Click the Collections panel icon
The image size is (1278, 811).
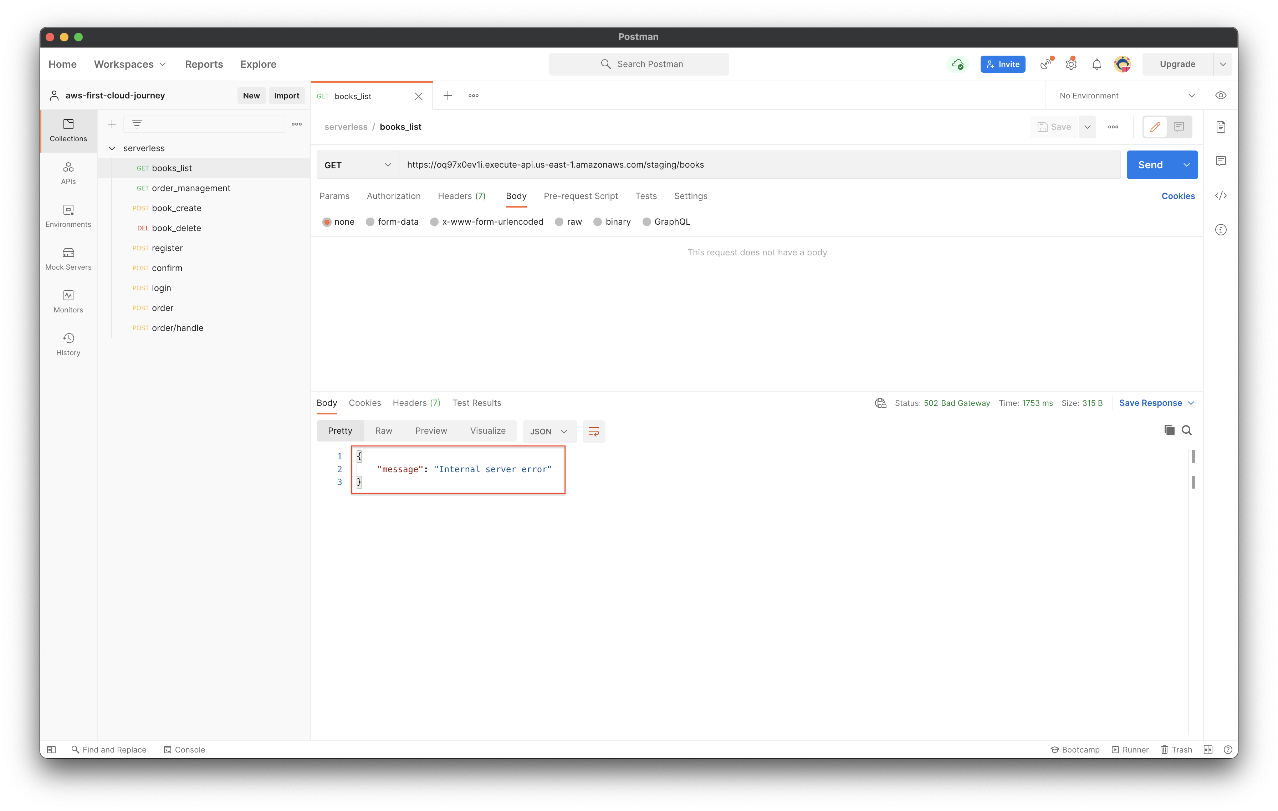(x=68, y=131)
